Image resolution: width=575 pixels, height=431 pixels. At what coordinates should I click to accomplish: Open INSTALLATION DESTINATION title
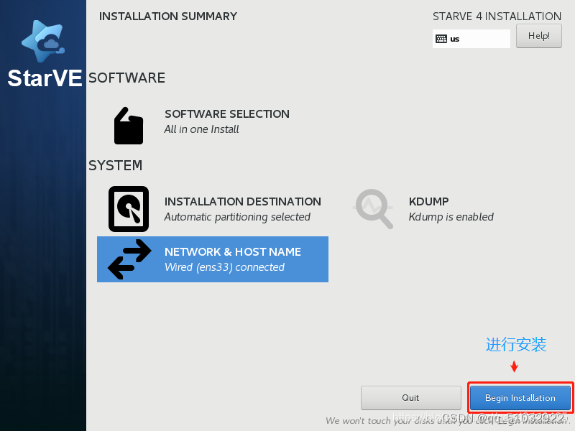243,202
